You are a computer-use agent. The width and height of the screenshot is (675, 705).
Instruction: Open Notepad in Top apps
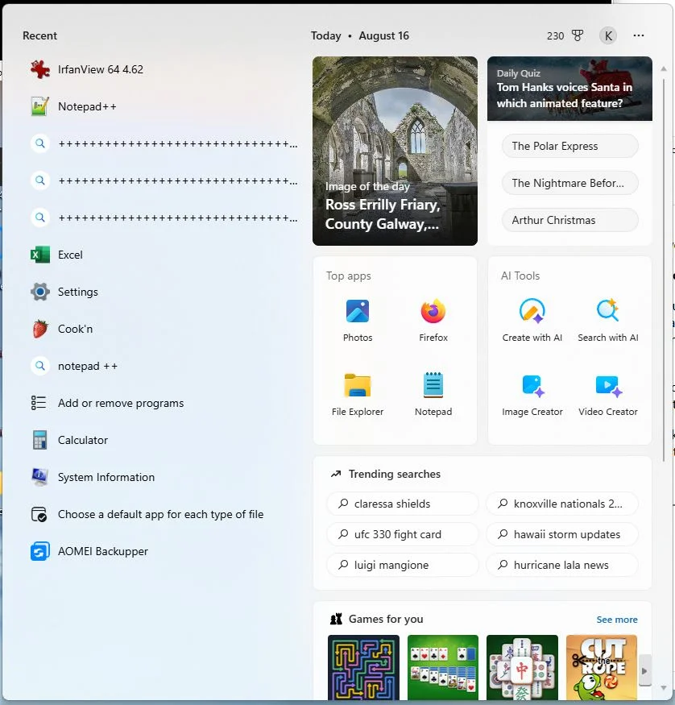coord(433,394)
